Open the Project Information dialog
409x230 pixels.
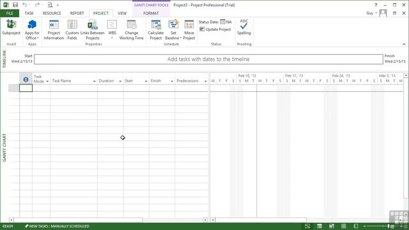[54, 30]
